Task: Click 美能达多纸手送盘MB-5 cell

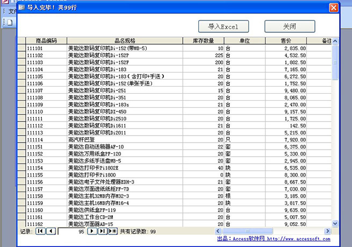Action: tap(125, 161)
